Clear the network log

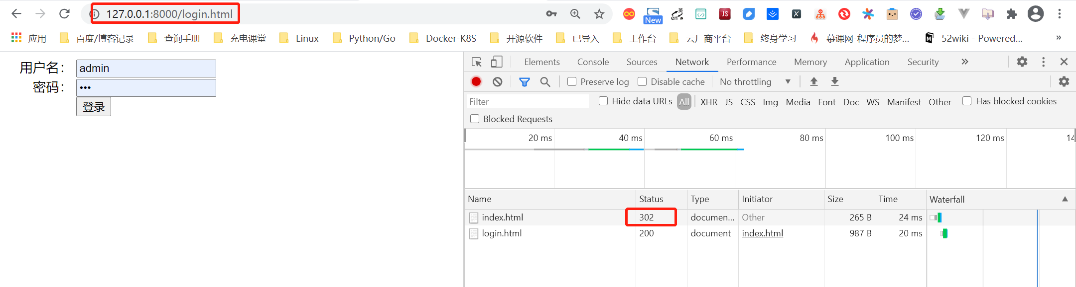(x=497, y=82)
